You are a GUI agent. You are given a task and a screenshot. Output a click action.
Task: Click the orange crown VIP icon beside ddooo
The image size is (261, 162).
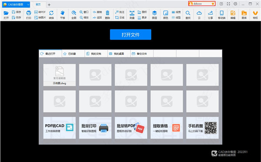click(x=213, y=3)
